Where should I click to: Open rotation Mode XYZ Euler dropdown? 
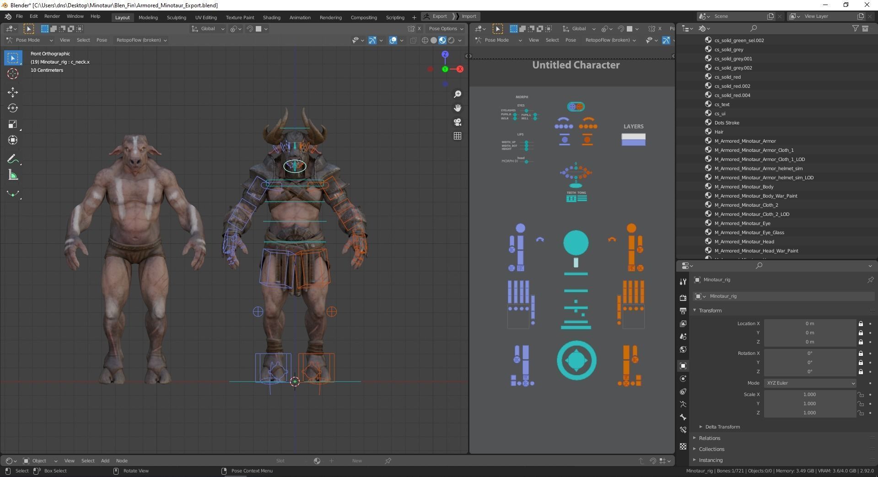(x=810, y=383)
